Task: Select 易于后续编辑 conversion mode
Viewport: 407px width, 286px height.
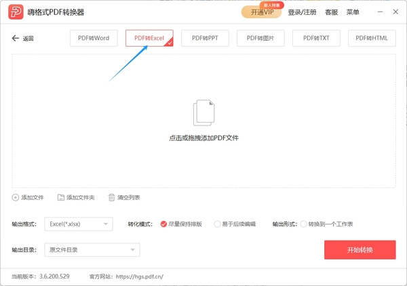Action: pyautogui.click(x=217, y=224)
